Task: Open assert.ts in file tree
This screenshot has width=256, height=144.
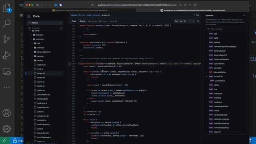Action: [41, 78]
